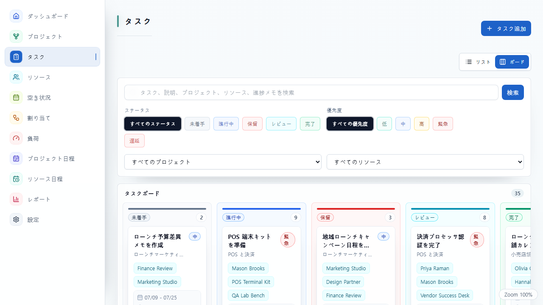Open the リソース people icon
This screenshot has width=543, height=305.
click(x=16, y=77)
